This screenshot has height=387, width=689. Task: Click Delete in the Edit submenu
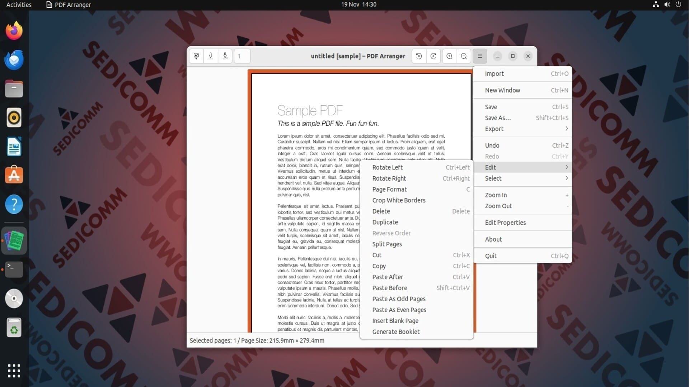[417, 211]
